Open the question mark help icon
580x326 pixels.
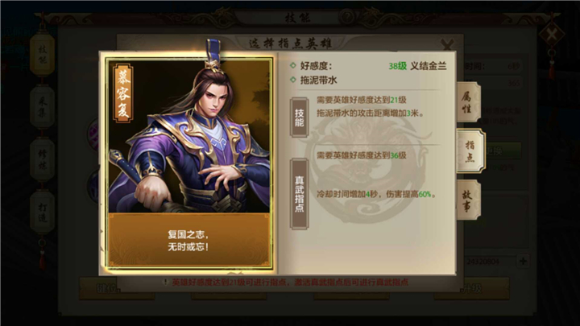coord(347,16)
